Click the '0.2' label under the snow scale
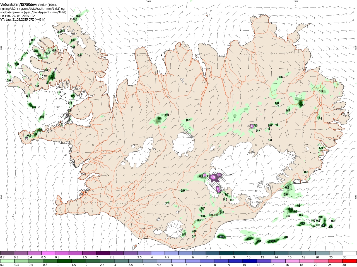Viewport: 357px width, 267px height. [2, 257]
